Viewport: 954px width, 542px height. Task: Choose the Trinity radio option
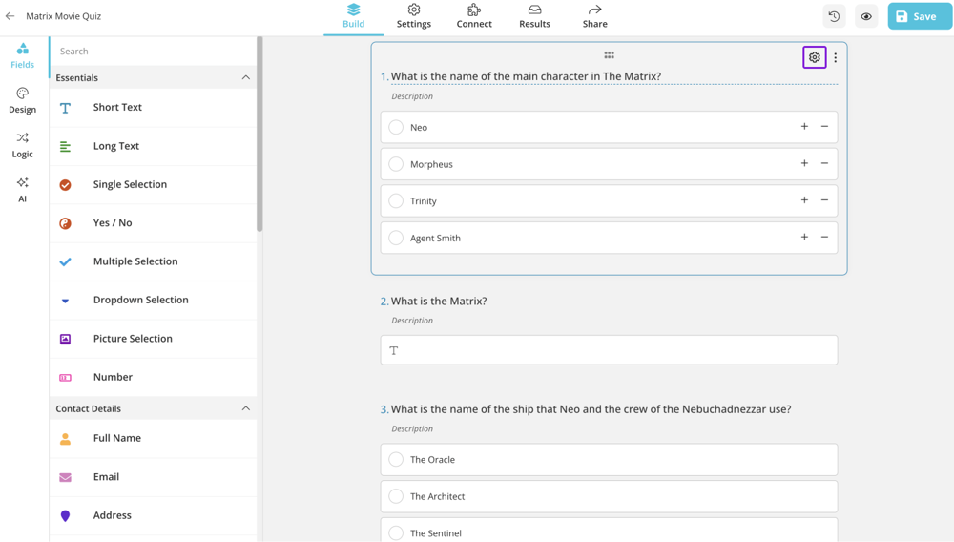pyautogui.click(x=396, y=201)
